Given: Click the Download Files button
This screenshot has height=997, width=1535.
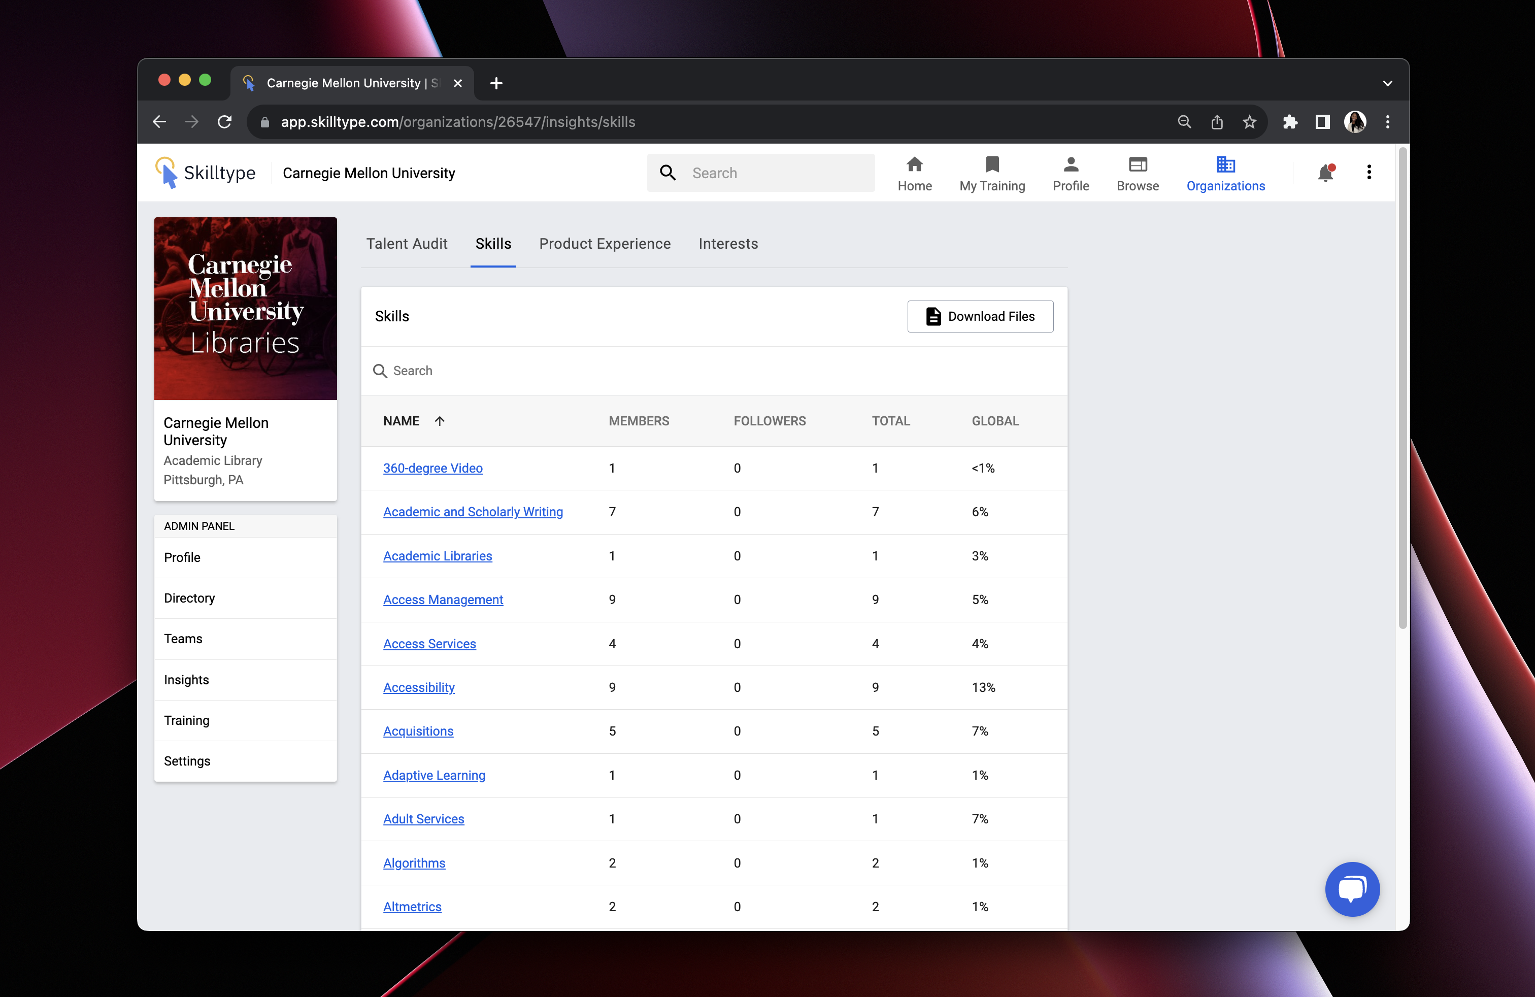Looking at the screenshot, I should (980, 317).
